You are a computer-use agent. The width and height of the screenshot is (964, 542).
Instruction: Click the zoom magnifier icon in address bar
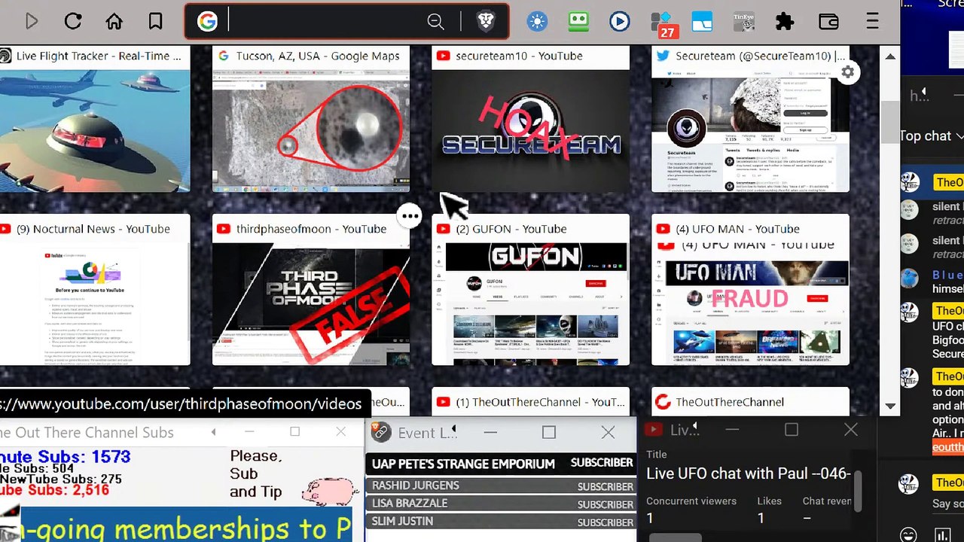(435, 22)
